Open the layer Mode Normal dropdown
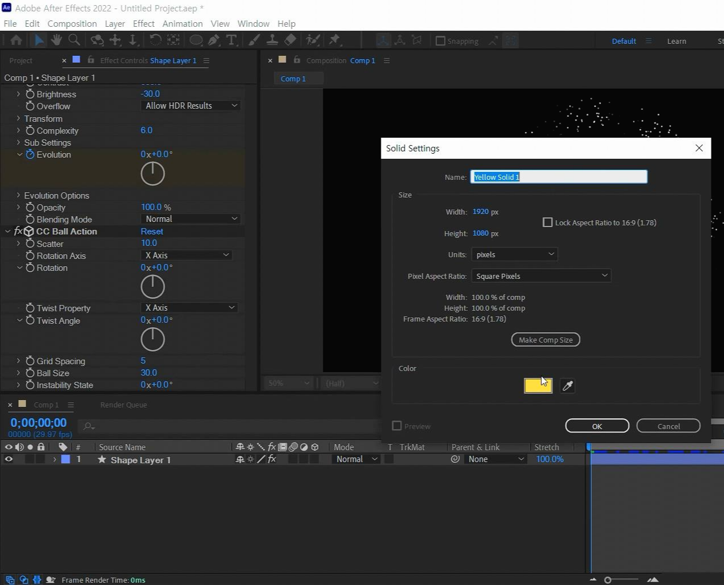The height and width of the screenshot is (585, 724). pos(356,459)
